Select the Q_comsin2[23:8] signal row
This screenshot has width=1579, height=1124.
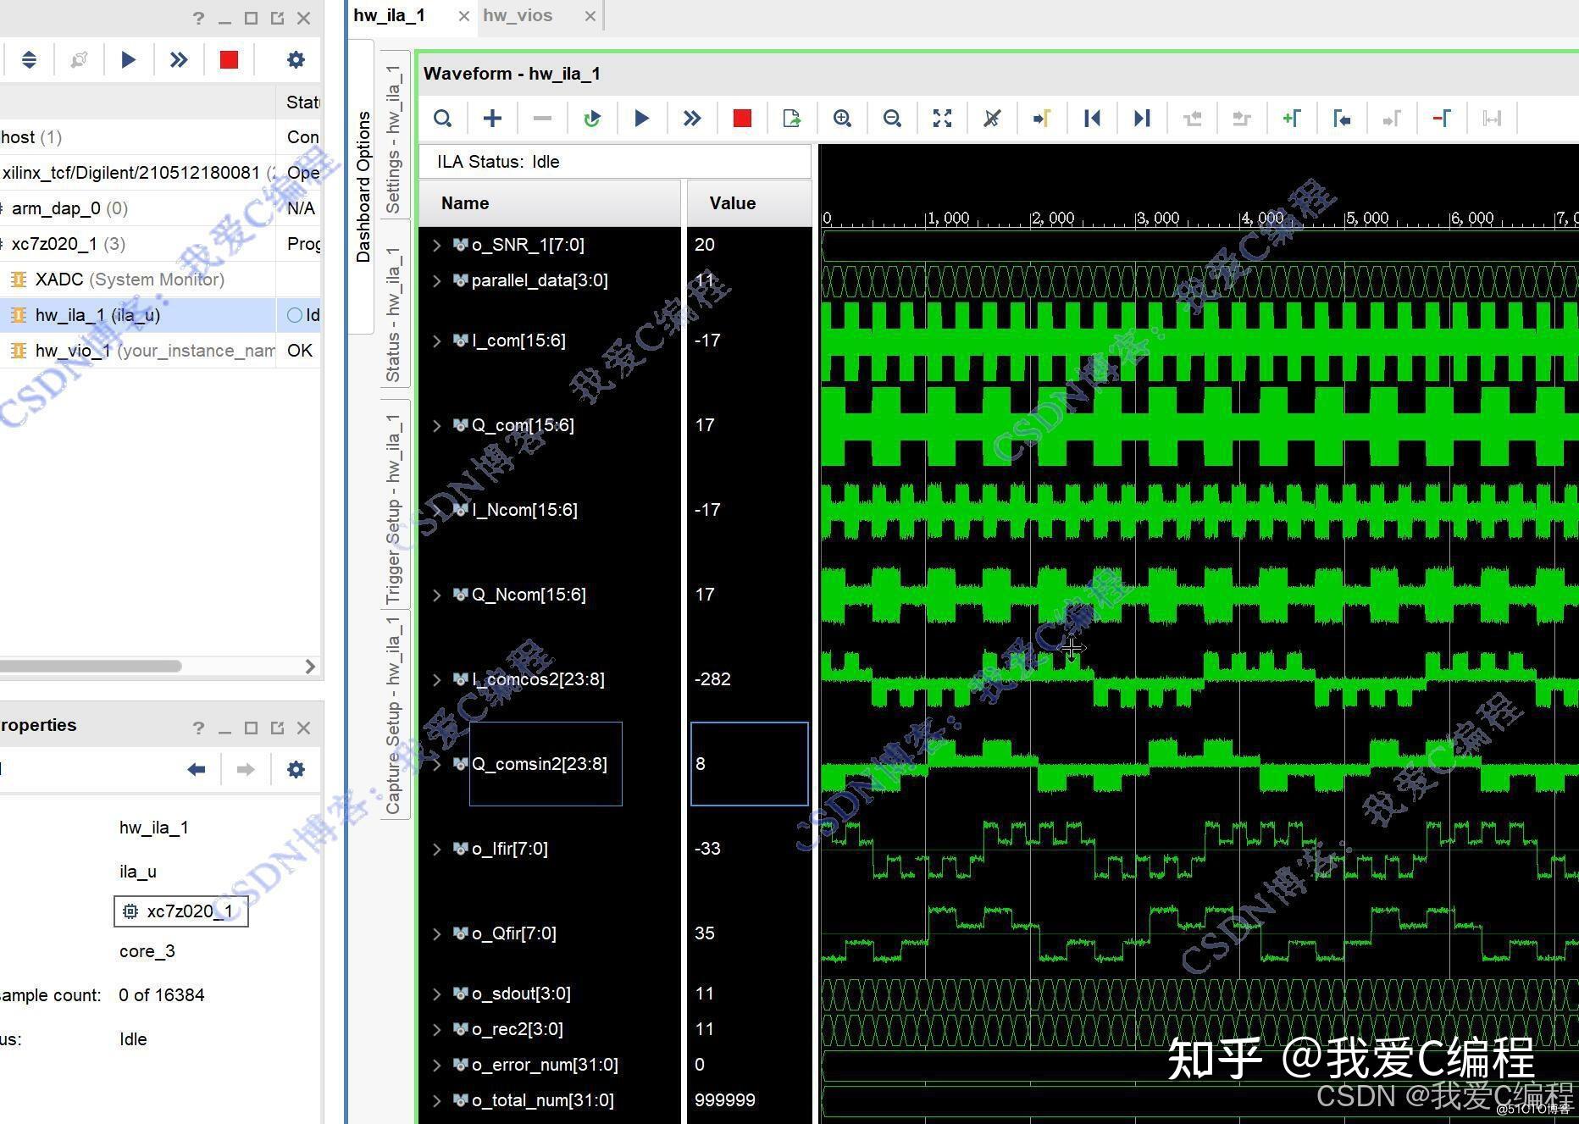pos(540,764)
